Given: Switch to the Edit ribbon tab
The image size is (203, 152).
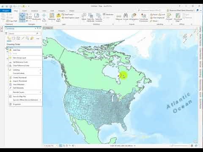Looking at the screenshot, I should pyautogui.click(x=52, y=11).
